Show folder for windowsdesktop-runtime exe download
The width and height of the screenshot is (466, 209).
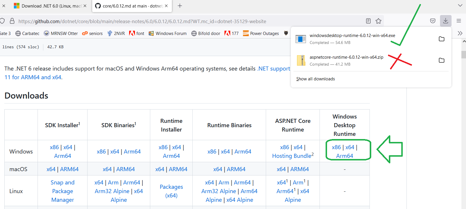pos(441,39)
